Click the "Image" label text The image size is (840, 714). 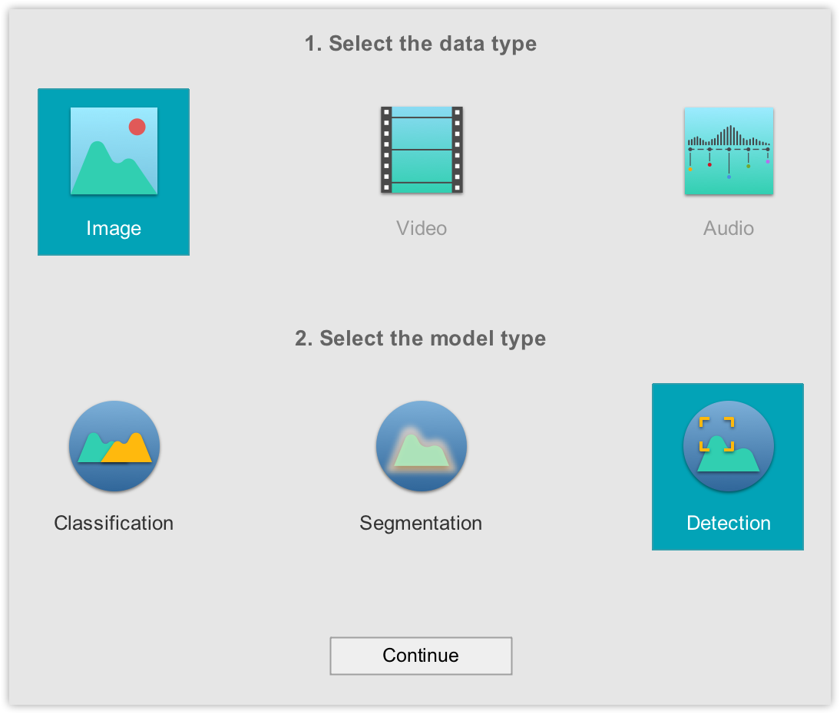pos(114,228)
